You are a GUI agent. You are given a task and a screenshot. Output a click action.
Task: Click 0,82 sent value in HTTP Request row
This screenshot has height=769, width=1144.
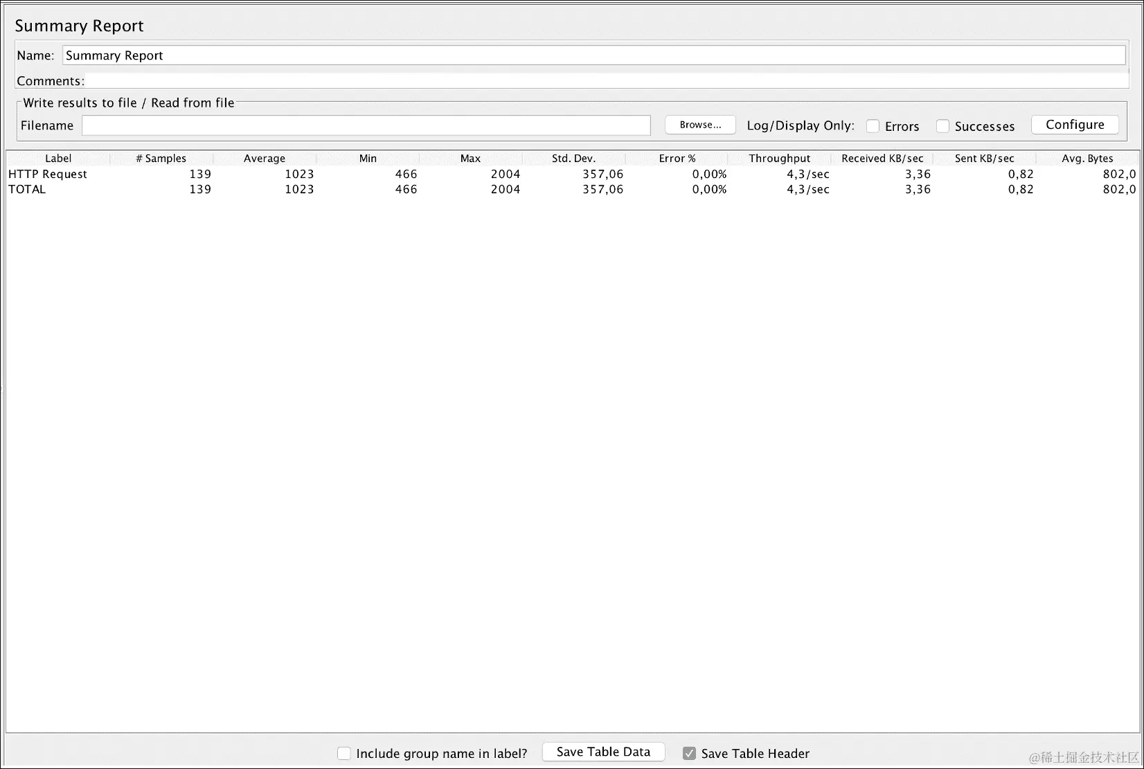click(1021, 175)
